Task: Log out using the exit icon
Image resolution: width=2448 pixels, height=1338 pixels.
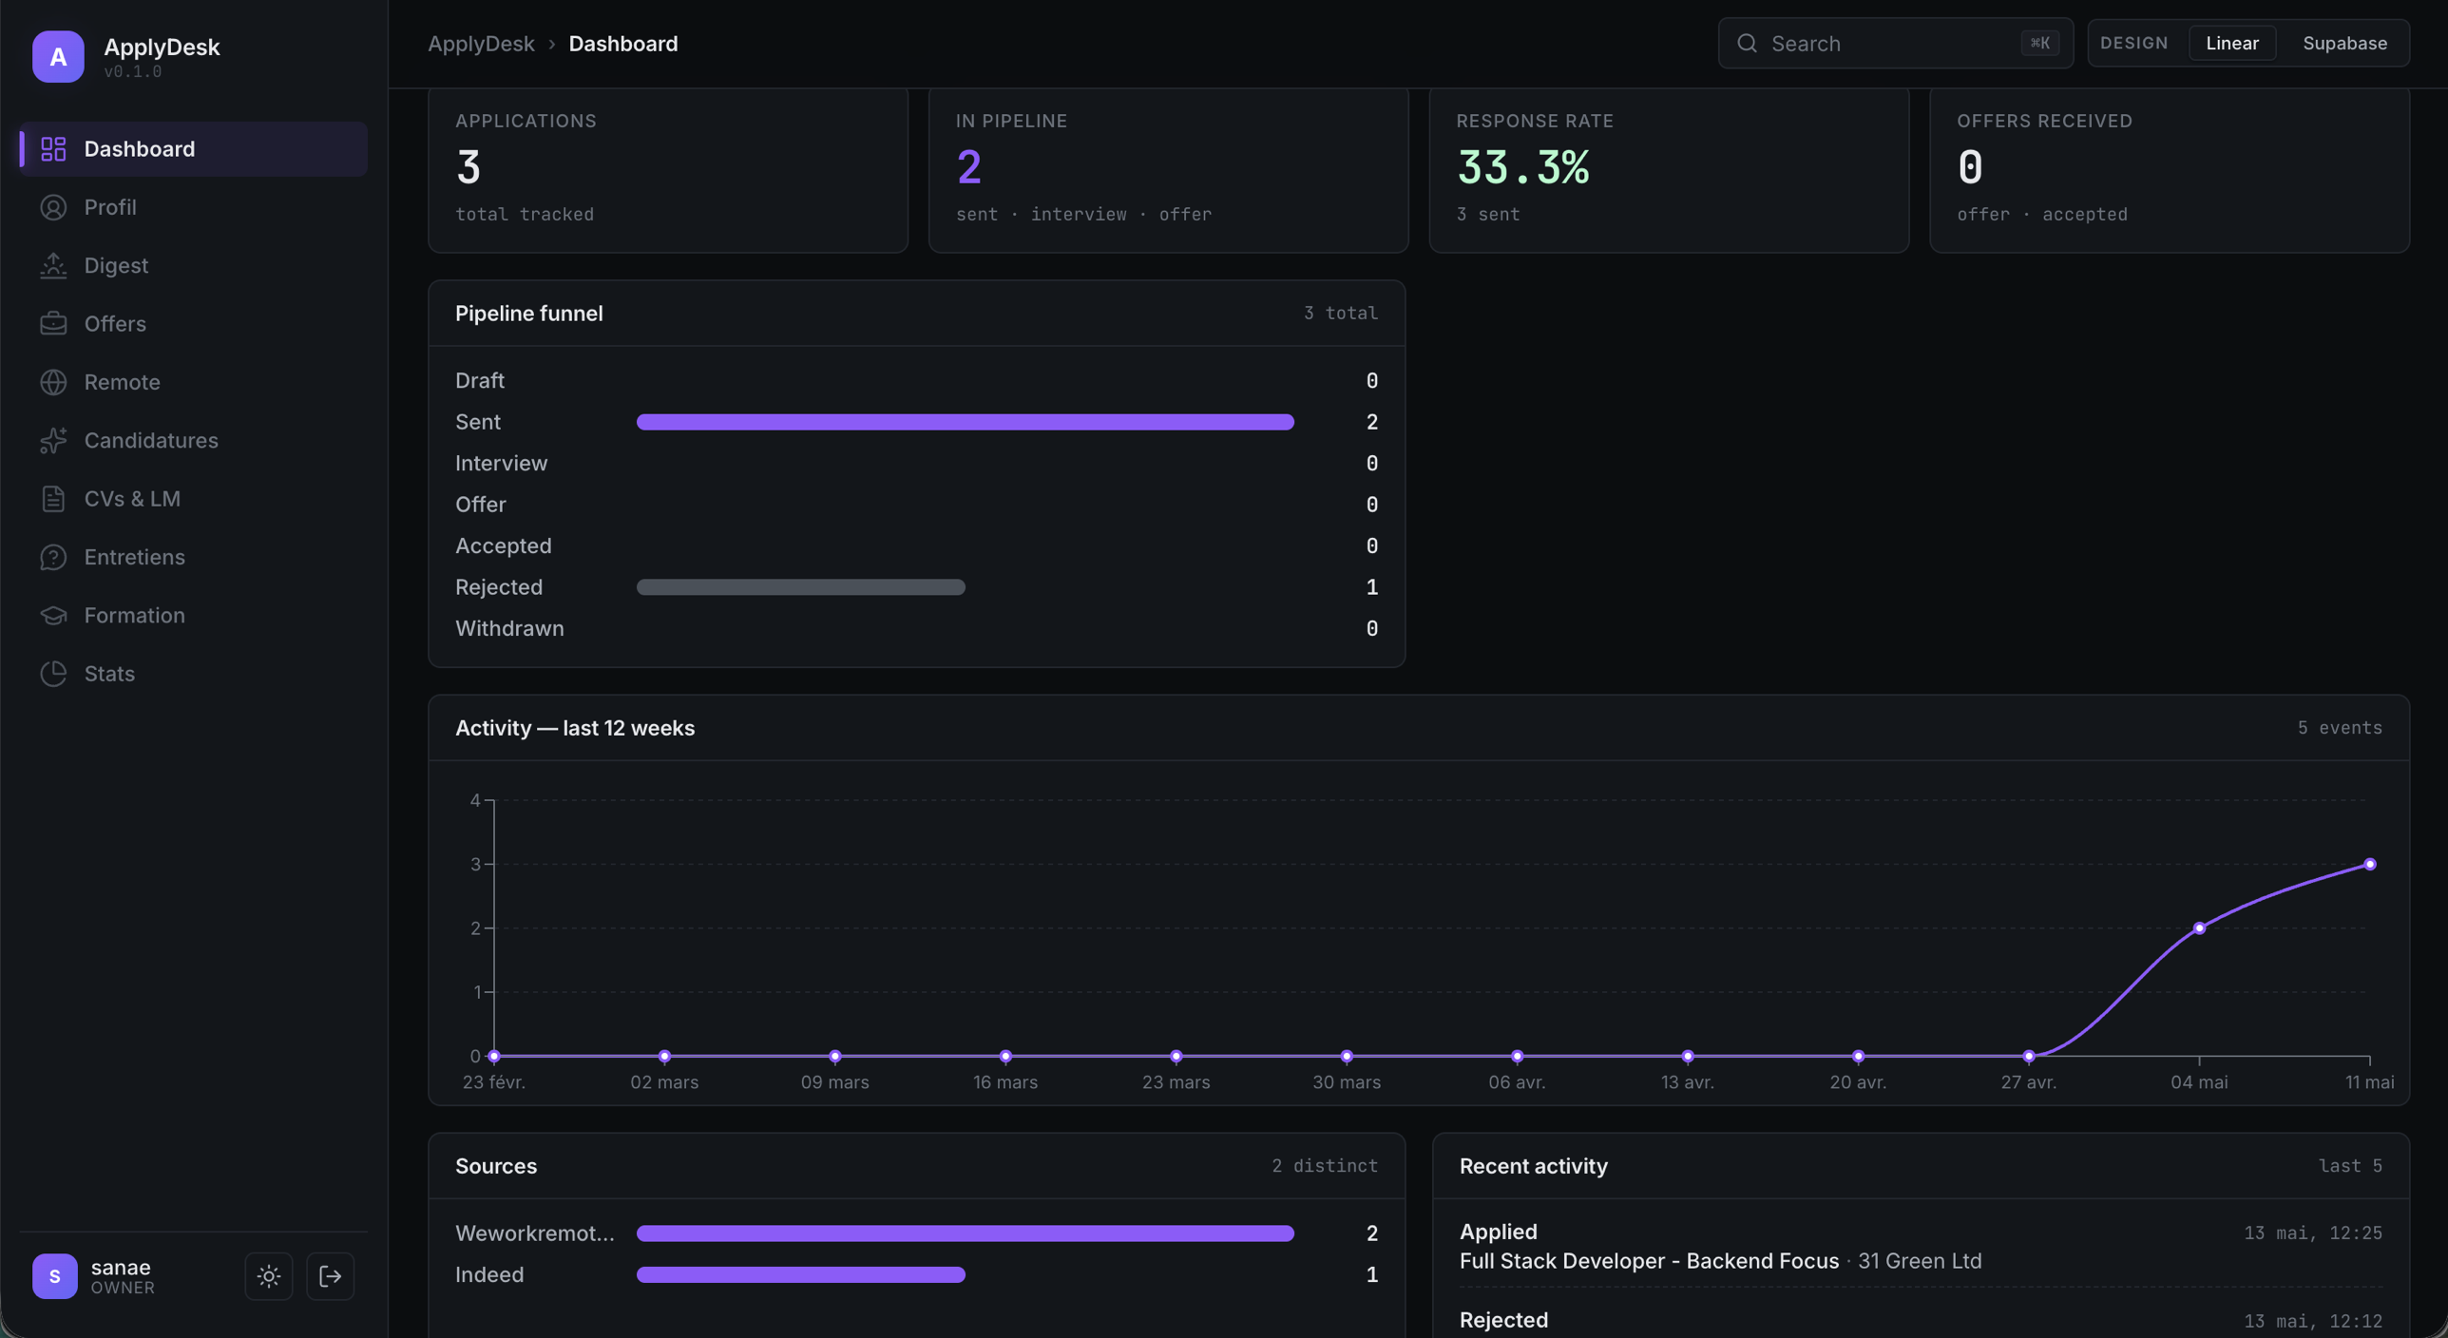Action: point(331,1276)
